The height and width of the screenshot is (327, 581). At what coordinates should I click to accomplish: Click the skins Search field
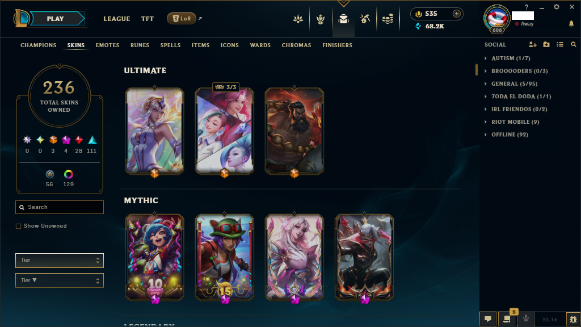(x=59, y=207)
